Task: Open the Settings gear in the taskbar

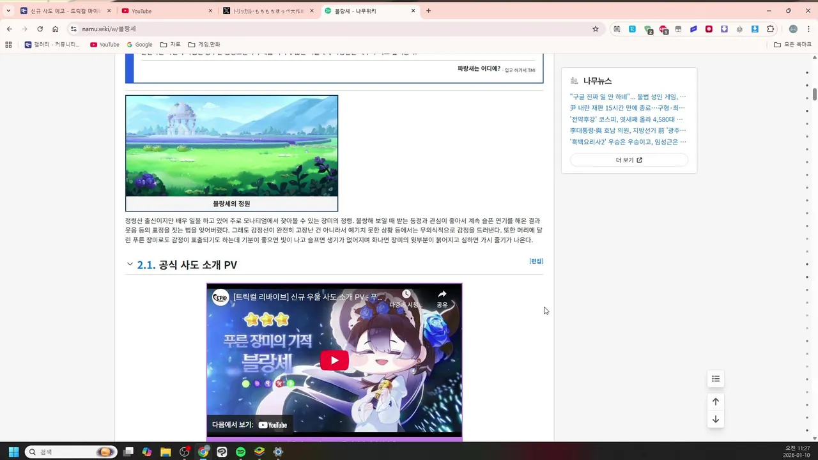Action: (277, 452)
